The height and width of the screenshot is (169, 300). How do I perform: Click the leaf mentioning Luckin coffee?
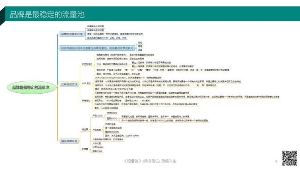coord(122,136)
